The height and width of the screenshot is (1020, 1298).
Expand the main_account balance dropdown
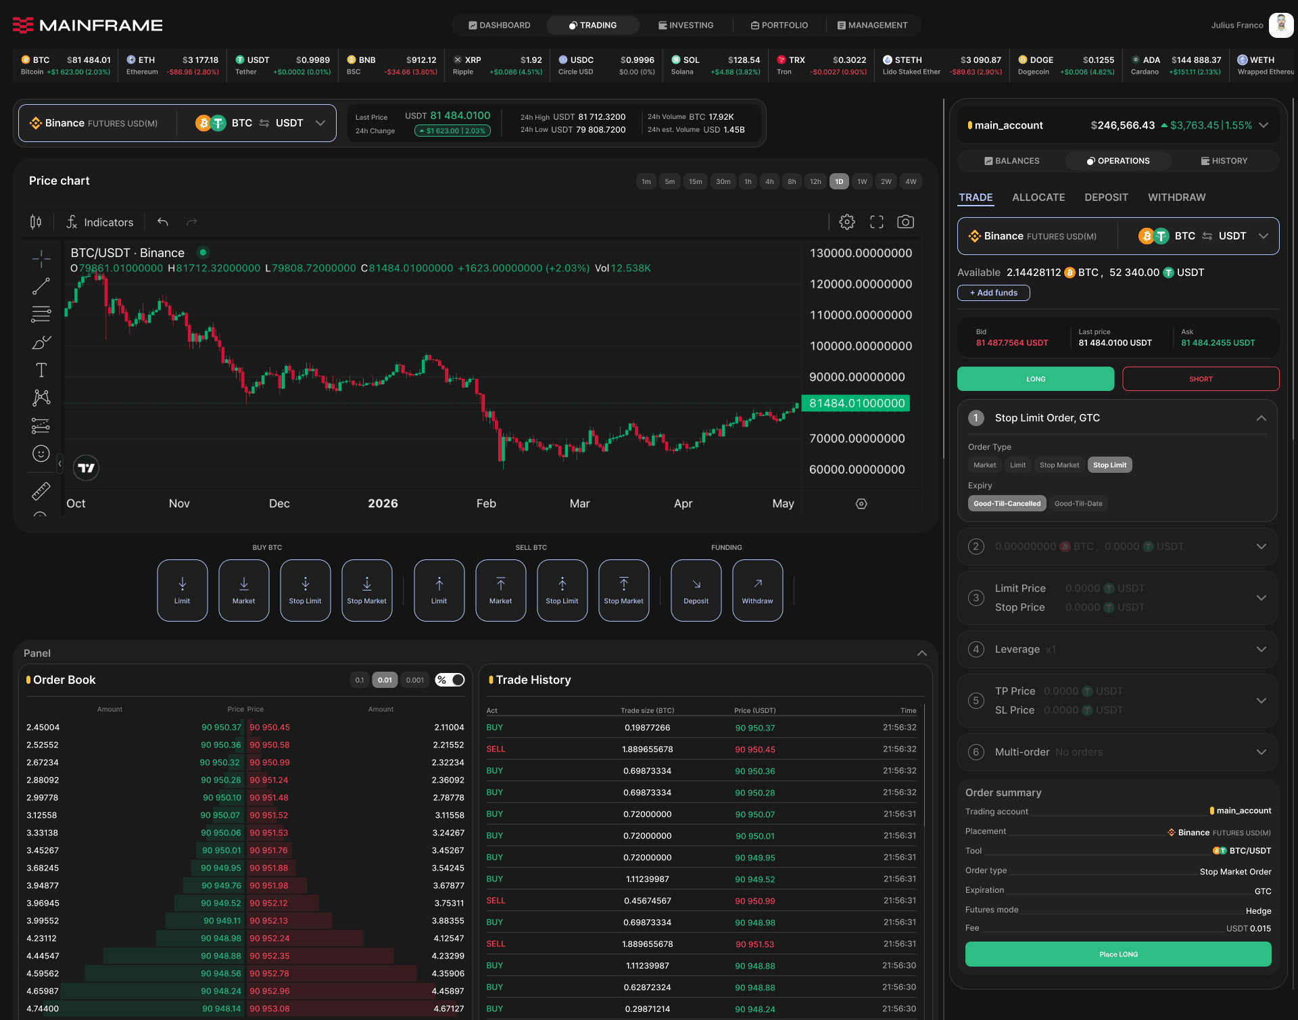coord(1264,125)
